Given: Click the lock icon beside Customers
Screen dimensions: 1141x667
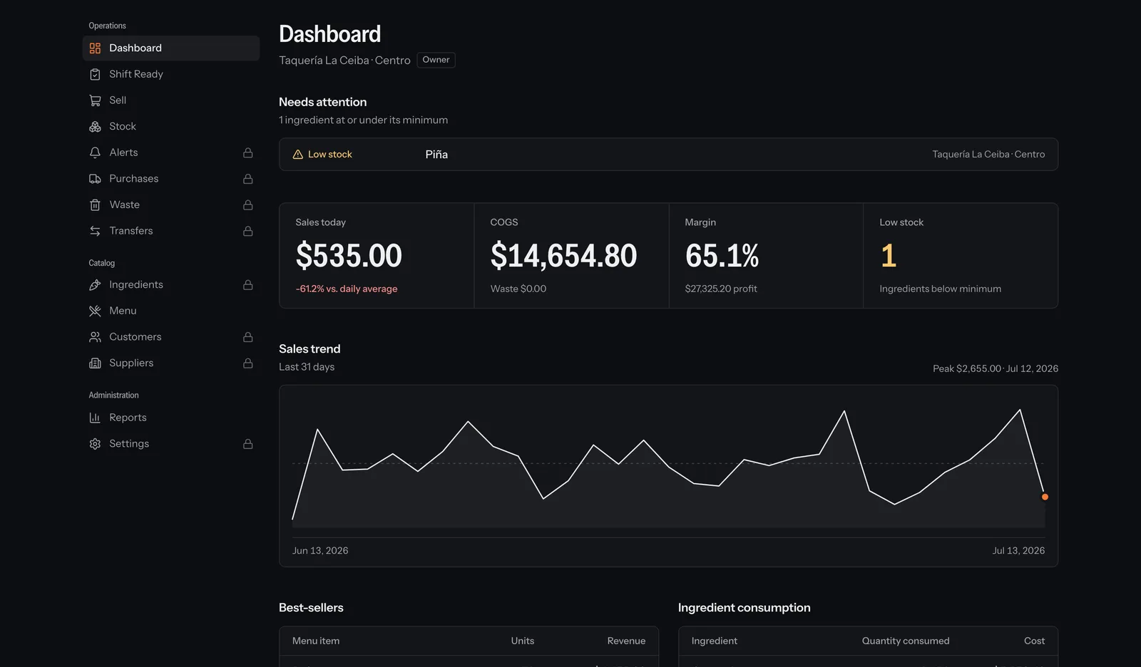Looking at the screenshot, I should [248, 337].
